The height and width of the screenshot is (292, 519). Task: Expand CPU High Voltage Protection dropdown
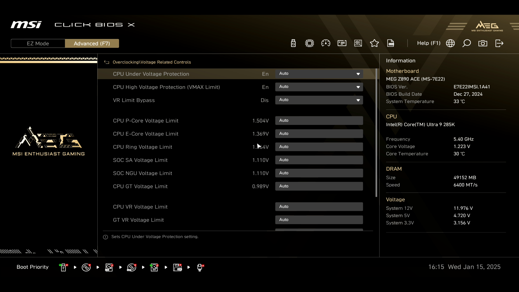coord(319,87)
